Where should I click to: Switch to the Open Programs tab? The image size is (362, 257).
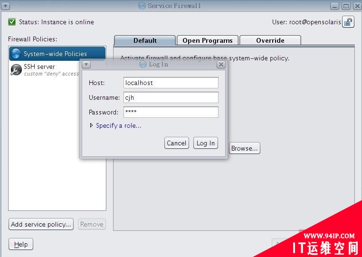pos(207,40)
